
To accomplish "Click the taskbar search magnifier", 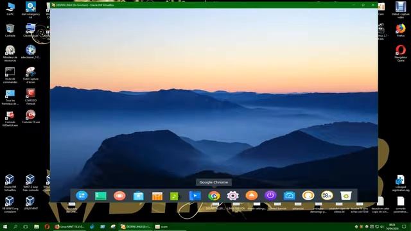I will coord(15,227).
